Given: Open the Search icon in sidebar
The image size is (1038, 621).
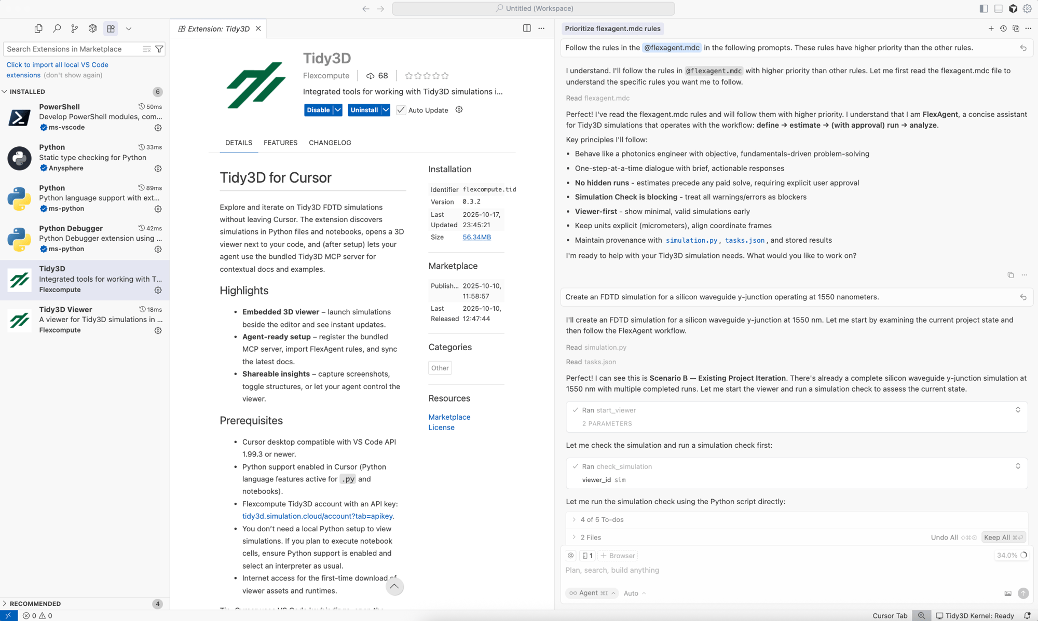Looking at the screenshot, I should 57,29.
